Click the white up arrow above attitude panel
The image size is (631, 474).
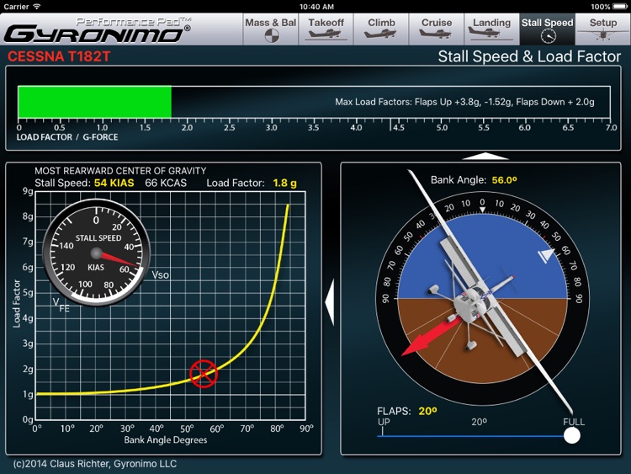tap(485, 157)
